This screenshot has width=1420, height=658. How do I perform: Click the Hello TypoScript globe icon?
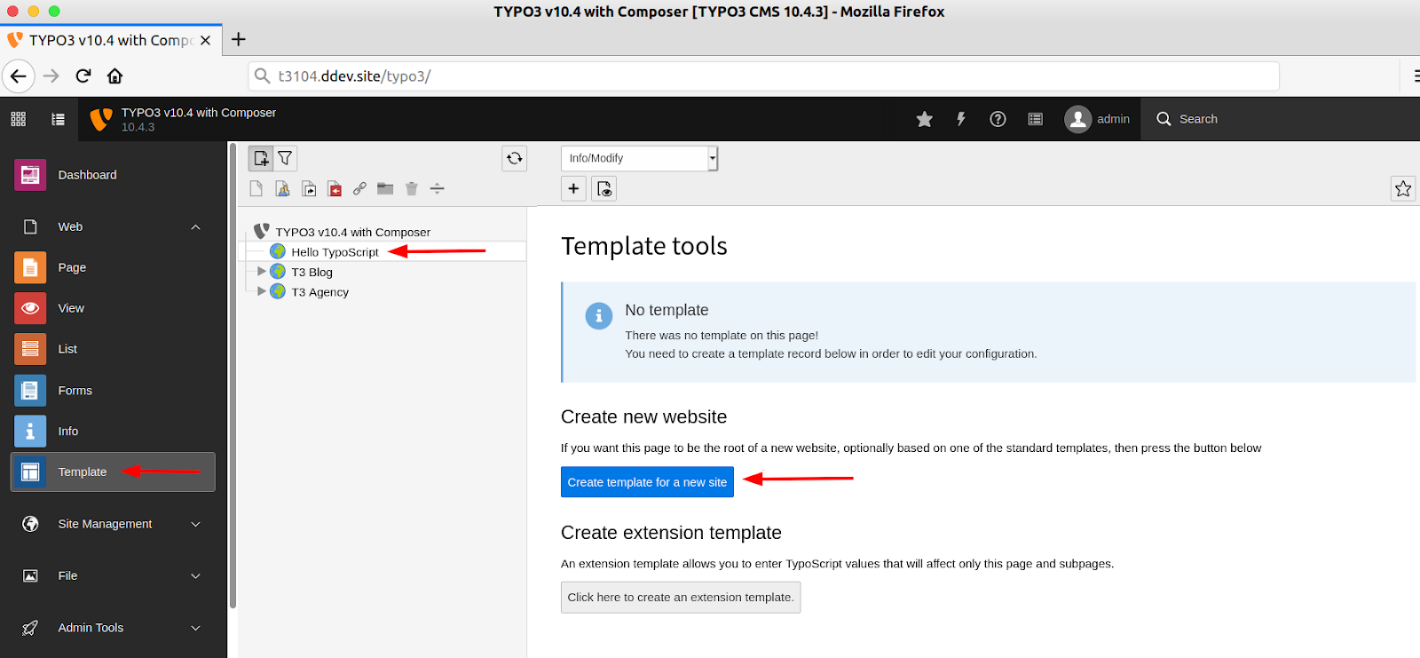click(278, 251)
